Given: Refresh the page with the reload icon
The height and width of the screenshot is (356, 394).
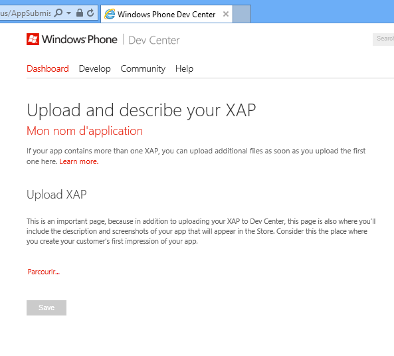Looking at the screenshot, I should click(90, 13).
